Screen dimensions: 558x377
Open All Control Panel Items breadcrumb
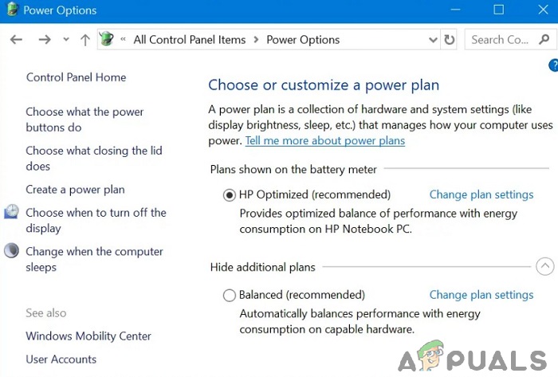tap(189, 40)
